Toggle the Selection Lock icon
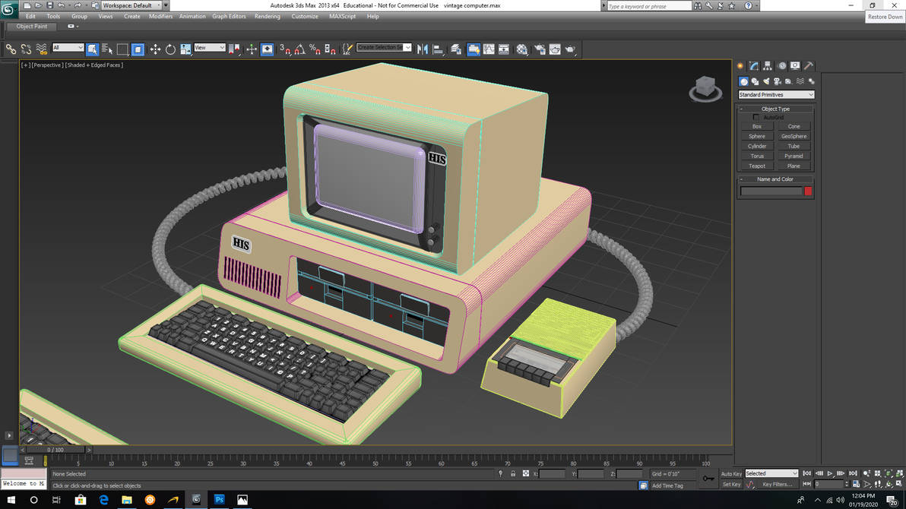Image resolution: width=906 pixels, height=509 pixels. (513, 474)
